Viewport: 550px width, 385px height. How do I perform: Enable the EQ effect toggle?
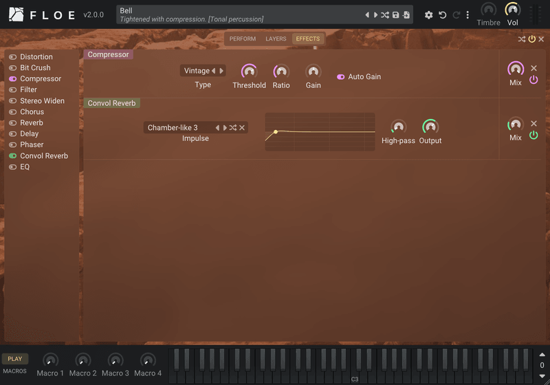click(12, 167)
